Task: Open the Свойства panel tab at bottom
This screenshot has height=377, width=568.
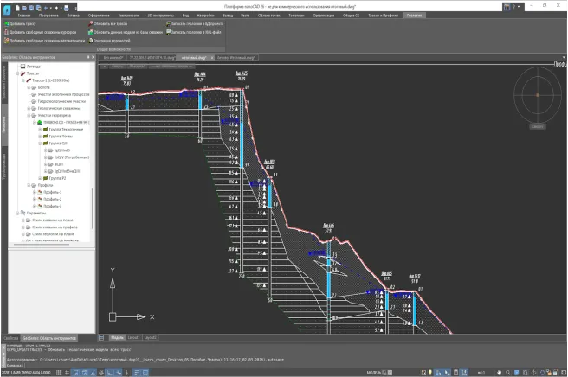Action: (x=10, y=337)
